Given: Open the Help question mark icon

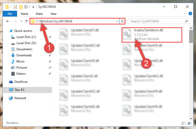Looking at the screenshot, I should [x=190, y=14].
